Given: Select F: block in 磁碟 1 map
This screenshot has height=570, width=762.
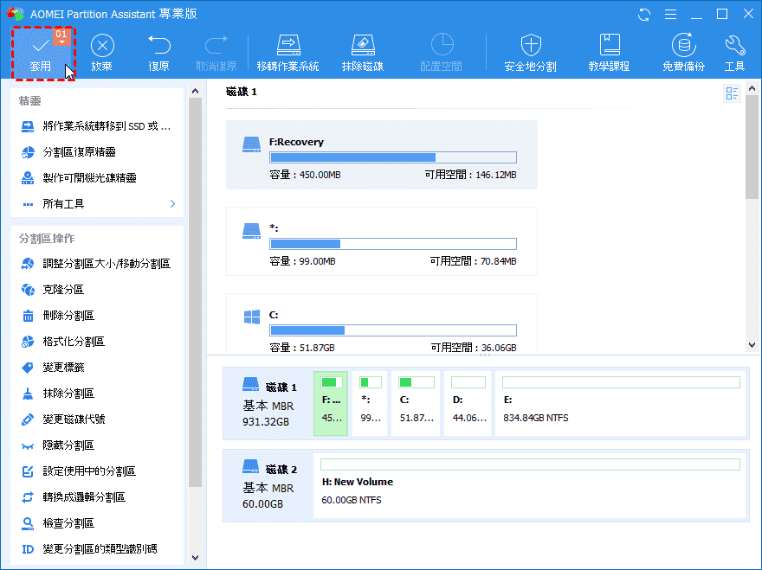Looking at the screenshot, I should point(331,403).
